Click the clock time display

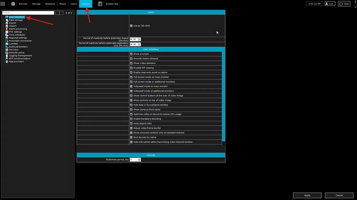(x=315, y=4)
